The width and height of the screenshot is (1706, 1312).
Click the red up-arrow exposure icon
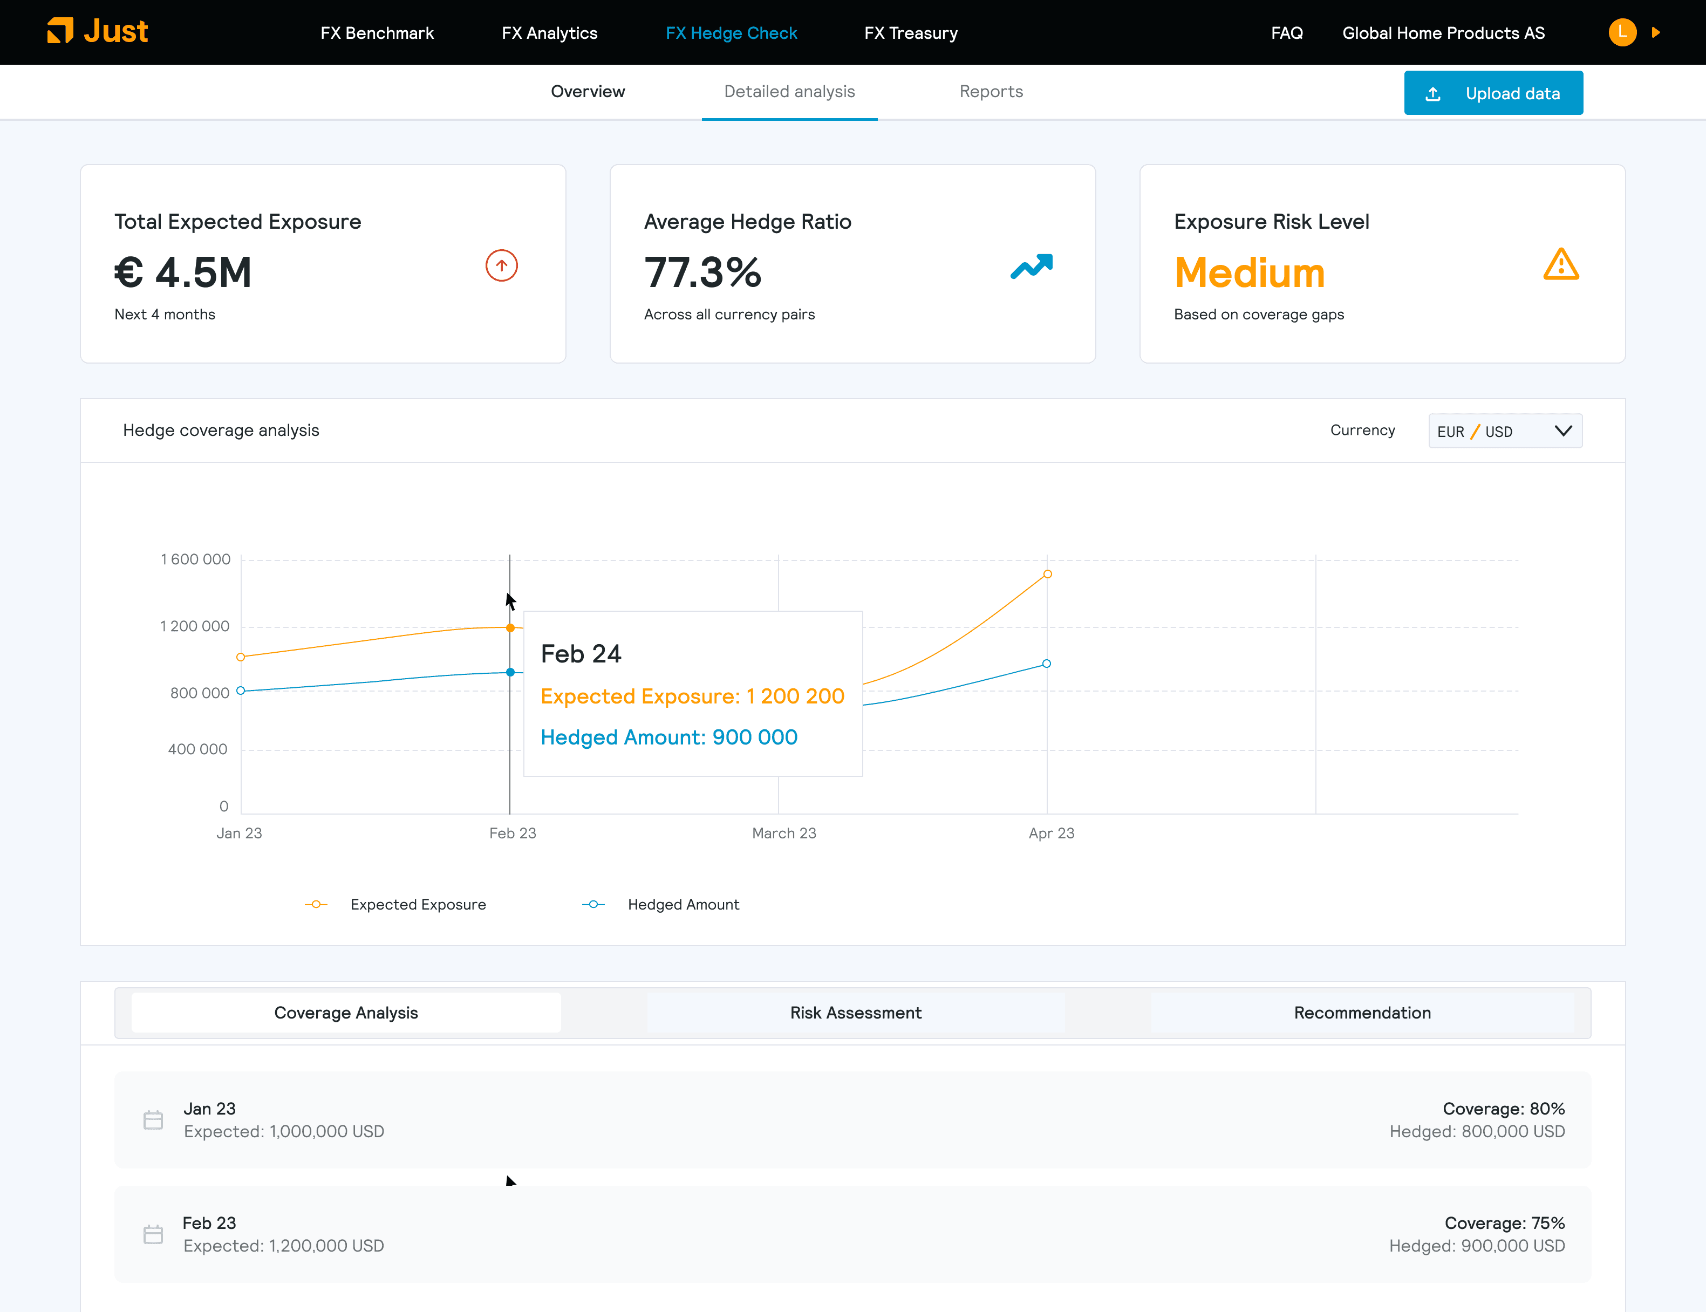tap(501, 265)
